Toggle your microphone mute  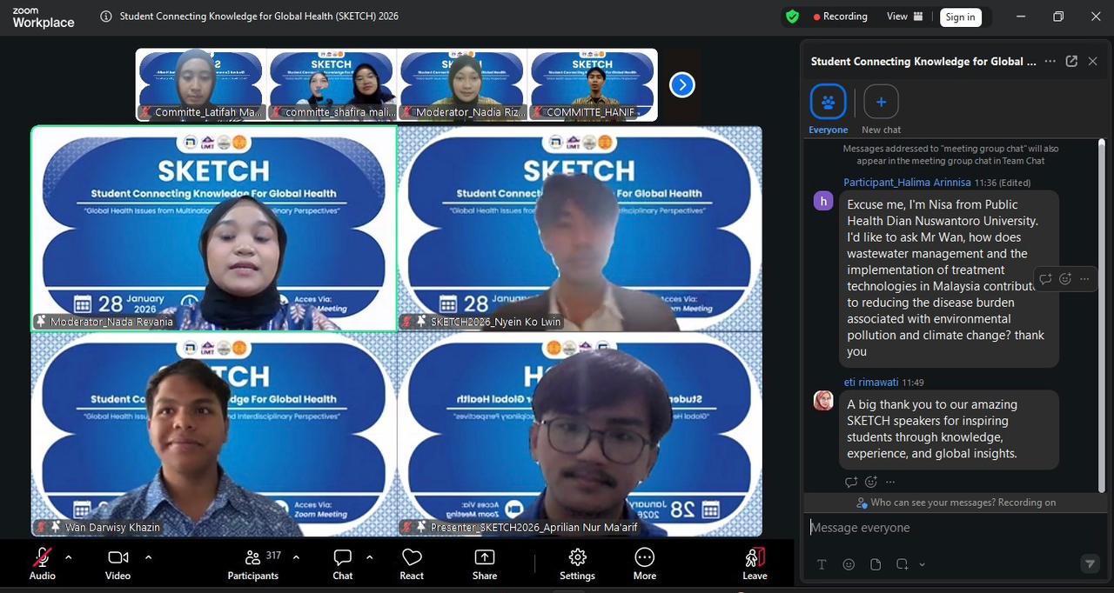41,557
